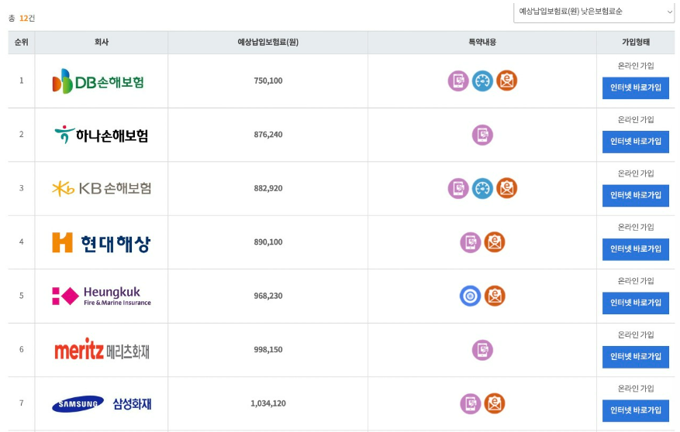Click 인터넷 바로가입 for 현대해상
The image size is (680, 432).
[635, 249]
